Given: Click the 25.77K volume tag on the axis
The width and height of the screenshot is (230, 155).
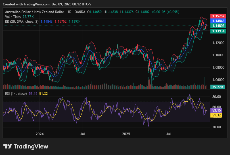Looking at the screenshot, I should (217, 87).
